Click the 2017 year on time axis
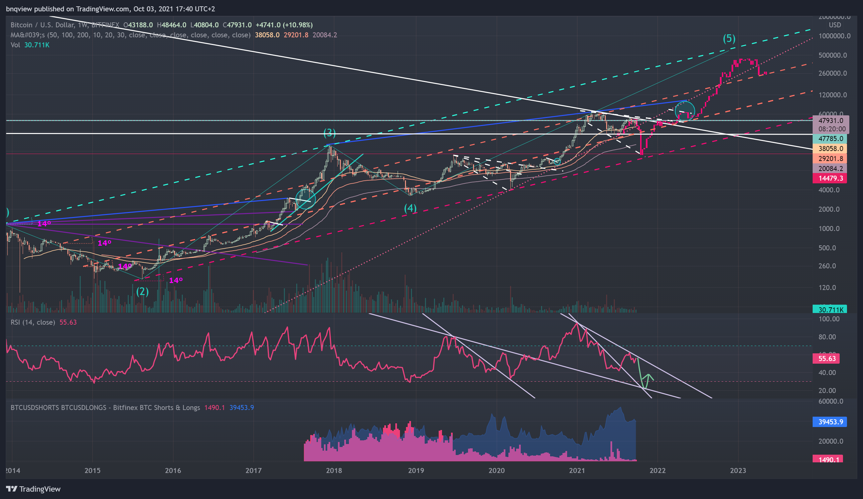This screenshot has width=863, height=499. tap(254, 471)
